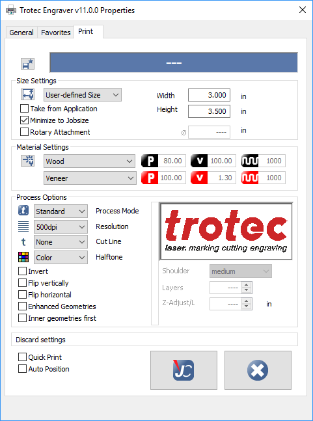Image resolution: width=313 pixels, height=421 pixels.
Task: Click the save to favorites icon
Action: pyautogui.click(x=27, y=64)
